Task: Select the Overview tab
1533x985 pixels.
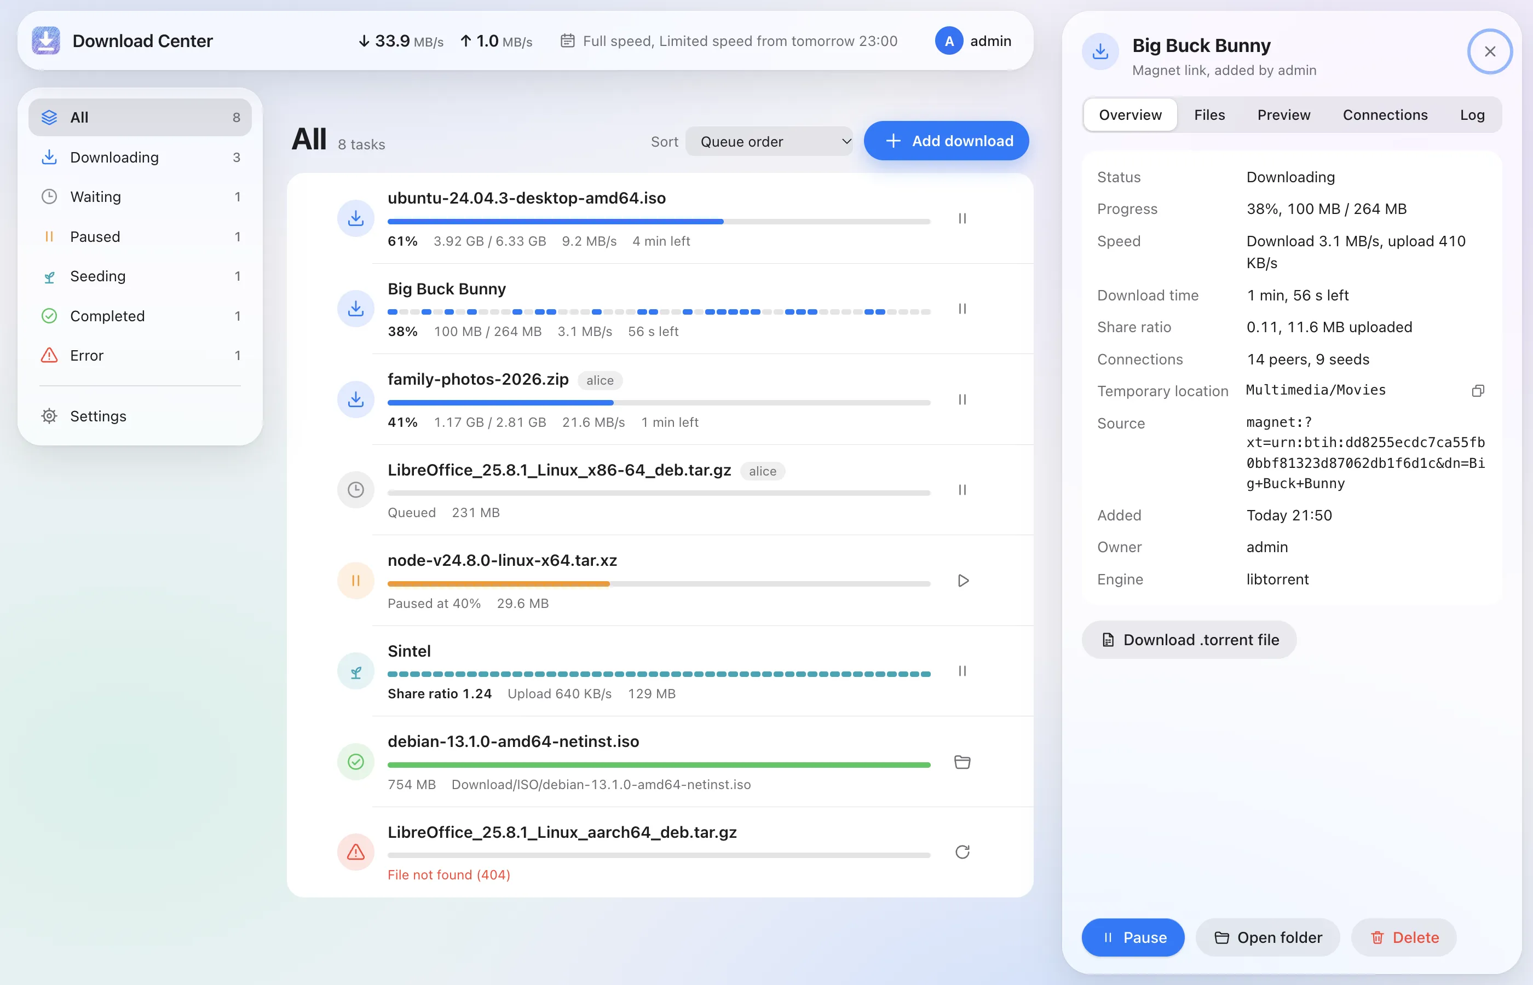Action: click(1130, 114)
